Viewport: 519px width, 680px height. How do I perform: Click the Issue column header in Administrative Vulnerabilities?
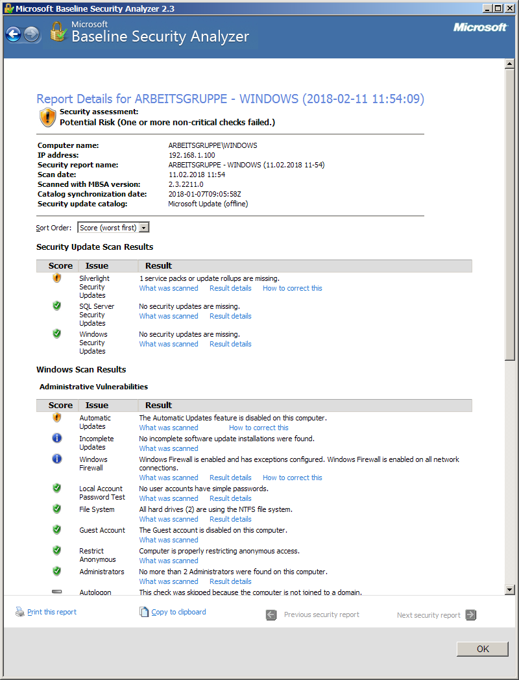coord(97,405)
